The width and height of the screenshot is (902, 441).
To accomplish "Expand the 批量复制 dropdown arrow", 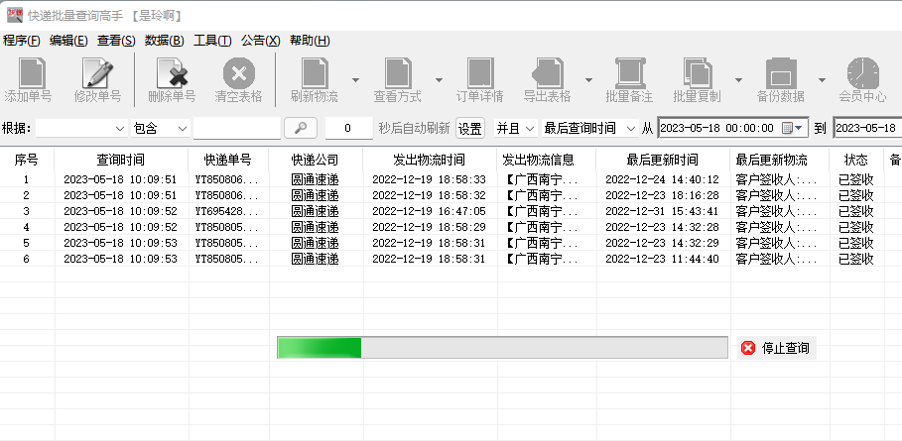I will [738, 80].
